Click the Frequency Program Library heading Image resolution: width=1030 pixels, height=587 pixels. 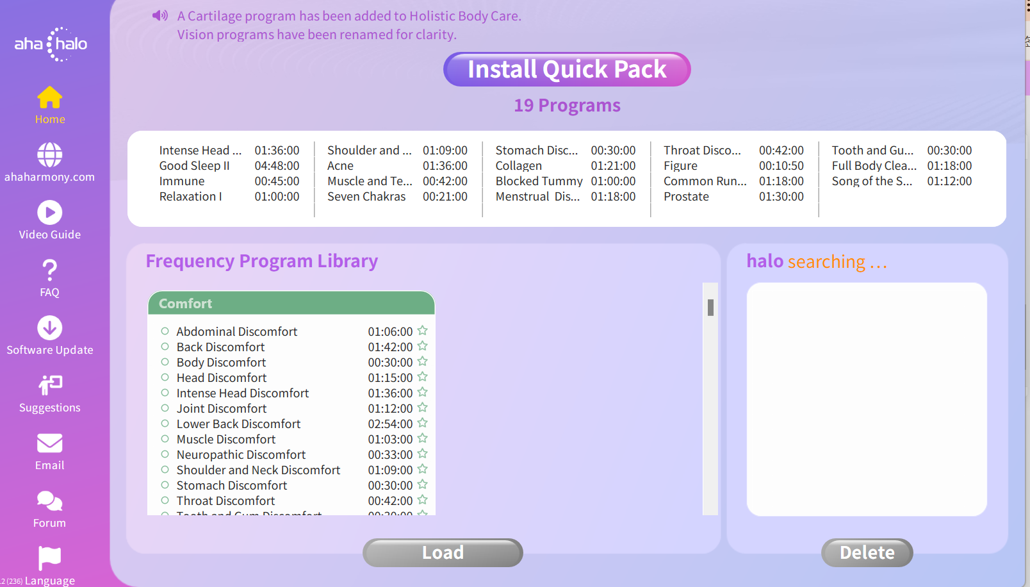pyautogui.click(x=261, y=261)
